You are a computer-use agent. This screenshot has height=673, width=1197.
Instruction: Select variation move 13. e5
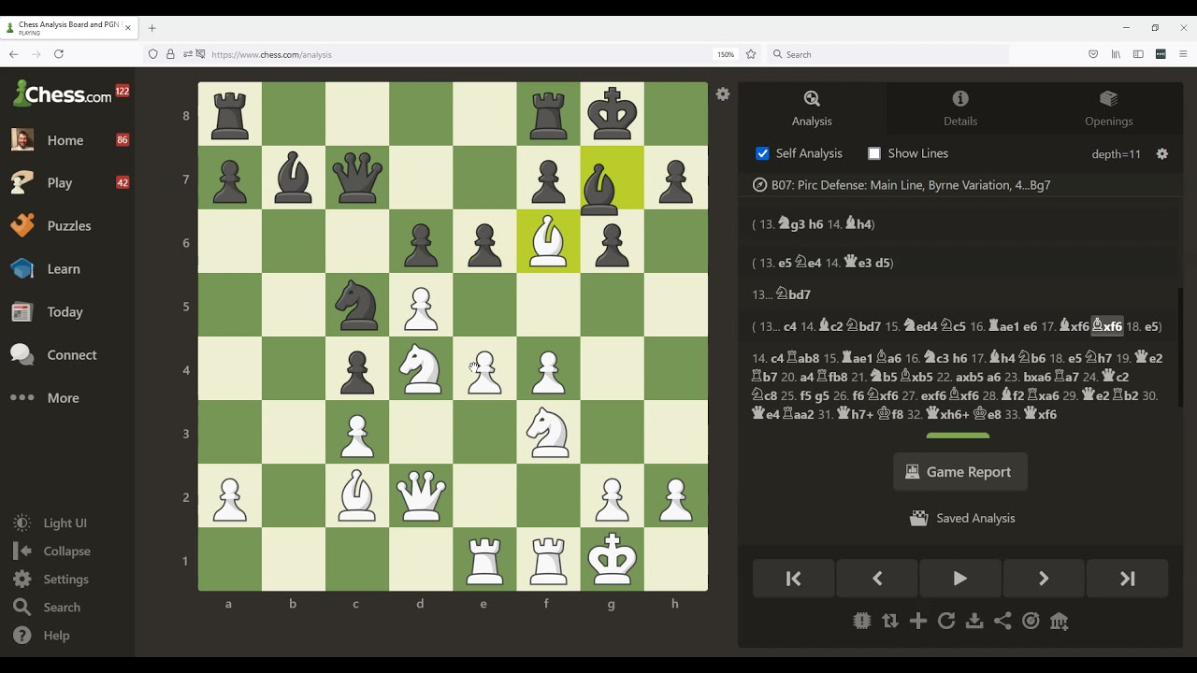[x=785, y=263]
